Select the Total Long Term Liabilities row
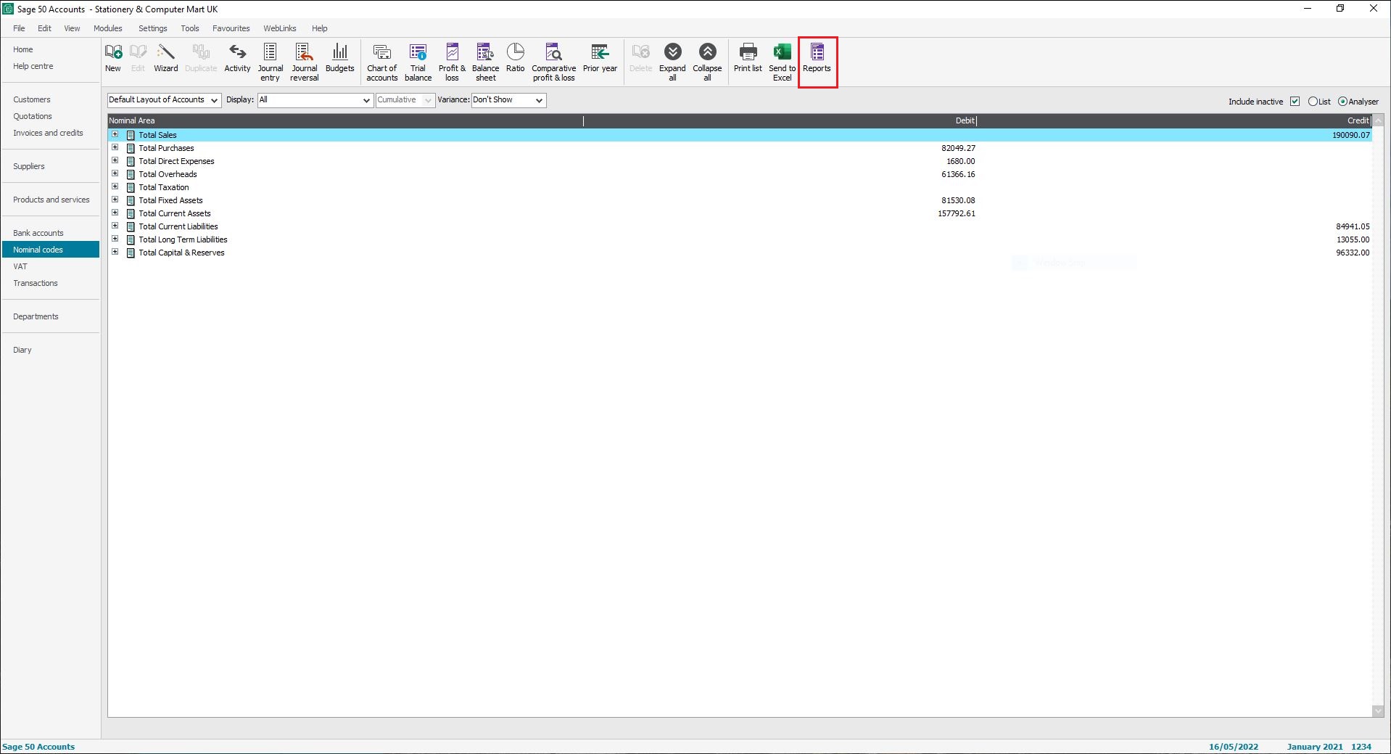This screenshot has height=754, width=1391. (740, 239)
